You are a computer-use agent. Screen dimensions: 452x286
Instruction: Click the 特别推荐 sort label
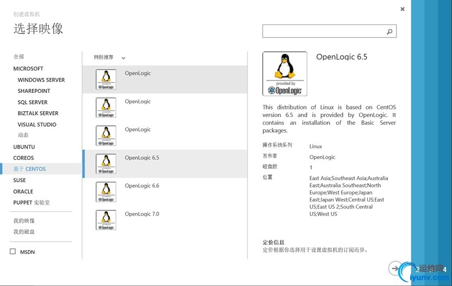point(104,57)
